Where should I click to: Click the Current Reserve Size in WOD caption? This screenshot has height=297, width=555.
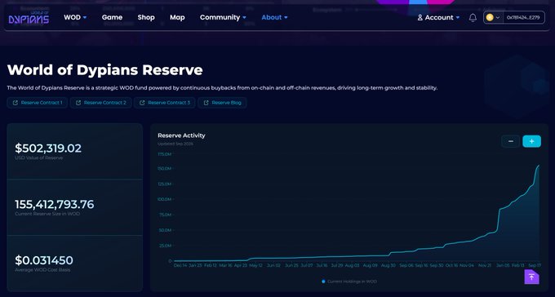pyautogui.click(x=47, y=214)
